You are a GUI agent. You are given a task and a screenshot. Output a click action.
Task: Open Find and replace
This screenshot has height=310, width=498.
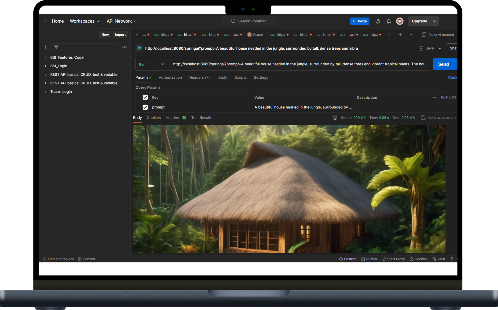59,259
